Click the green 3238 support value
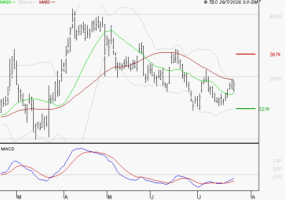 click(264, 109)
